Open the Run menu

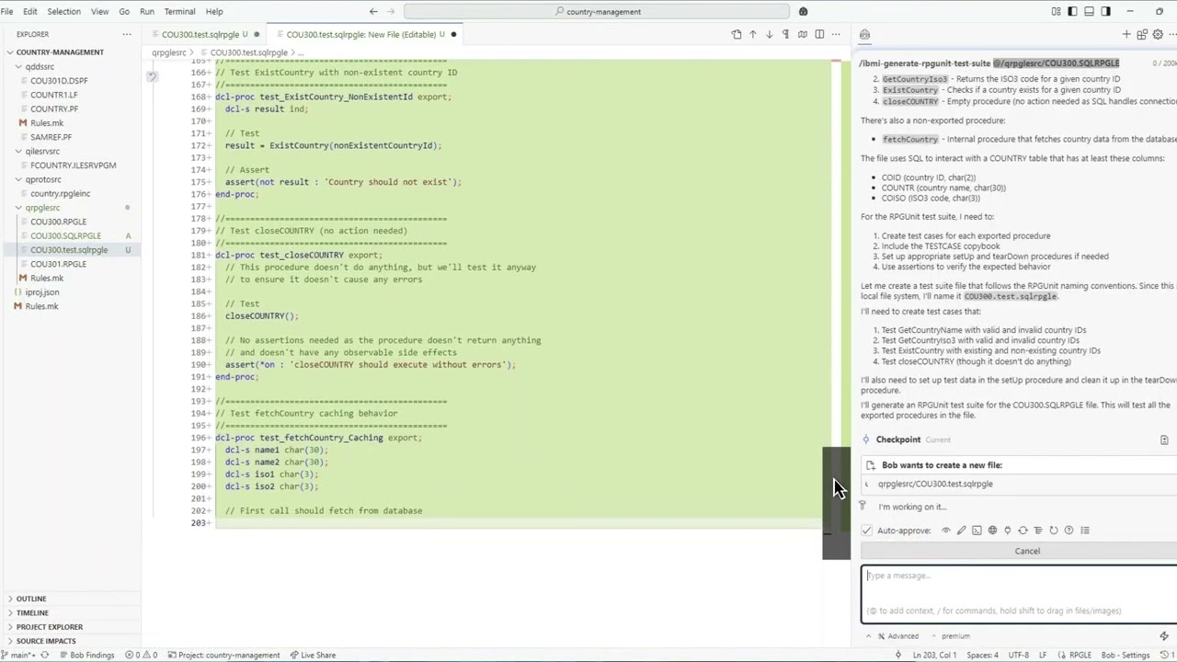[x=146, y=11]
